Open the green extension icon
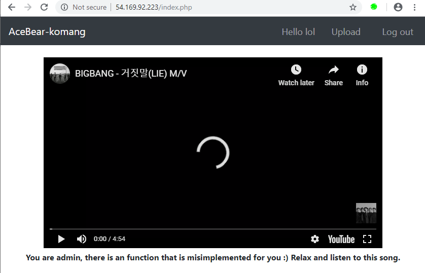425x273 pixels. coord(374,7)
